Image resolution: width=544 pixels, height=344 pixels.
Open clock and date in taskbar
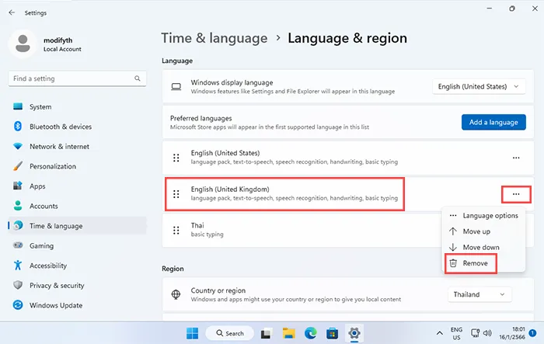[x=511, y=333]
